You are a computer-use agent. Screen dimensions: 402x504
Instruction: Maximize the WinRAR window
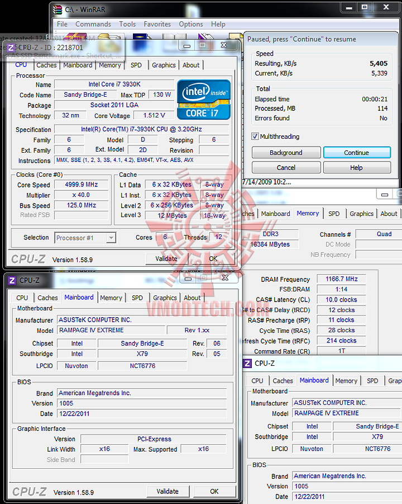click(365, 7)
